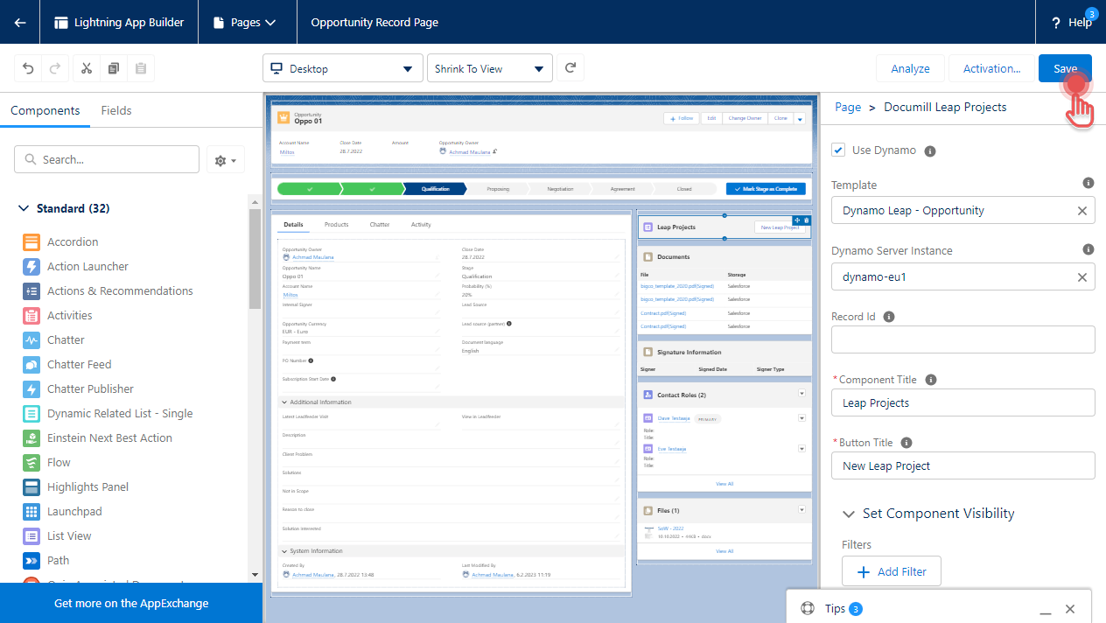Screen dimensions: 1106x623
Task: Click the Copy icon in the toolbar
Action: [x=113, y=67]
